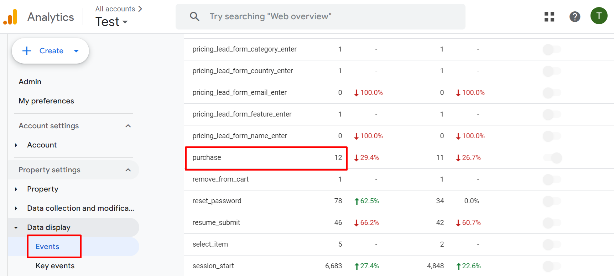Toggle key event for pricing_lead_form_name_enter
This screenshot has height=280, width=614.
tap(552, 136)
